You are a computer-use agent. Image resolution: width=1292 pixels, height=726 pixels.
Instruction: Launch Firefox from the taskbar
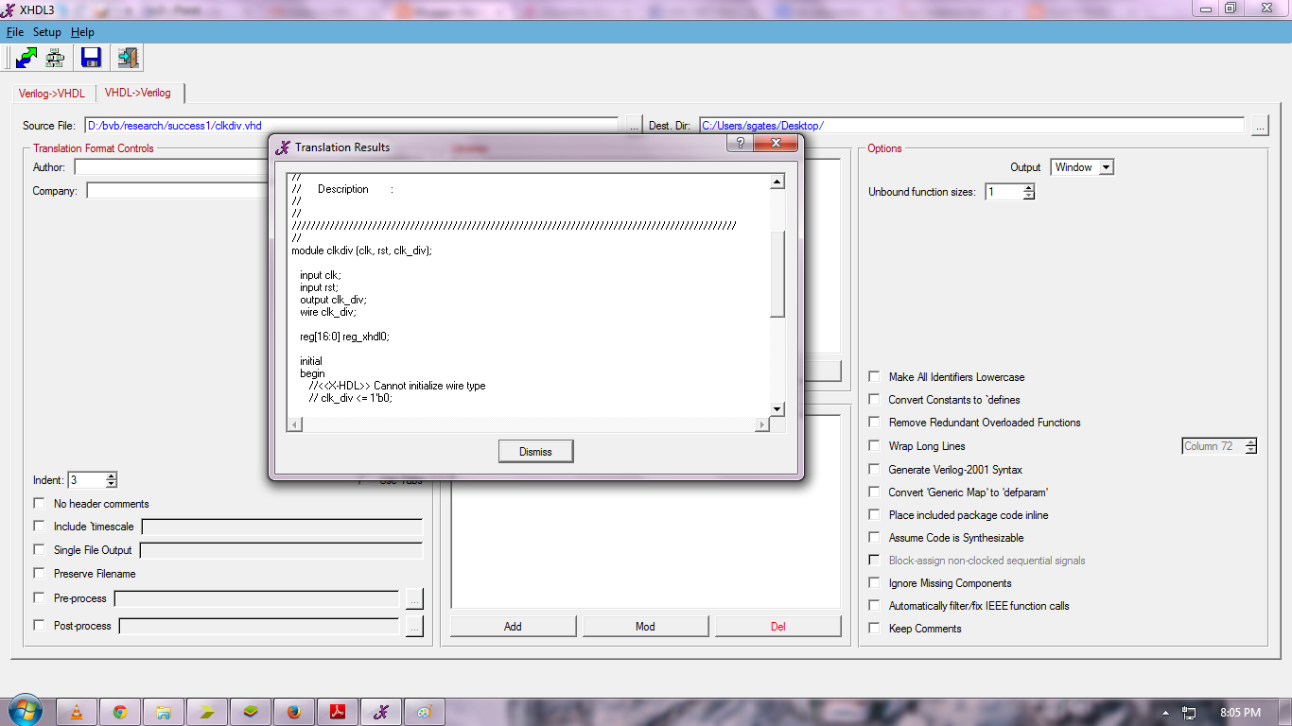(293, 711)
